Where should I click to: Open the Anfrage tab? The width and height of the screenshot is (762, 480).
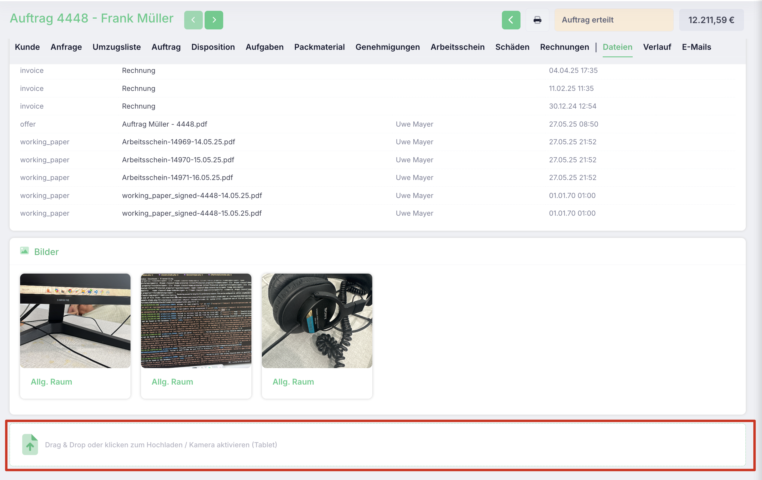(x=66, y=47)
